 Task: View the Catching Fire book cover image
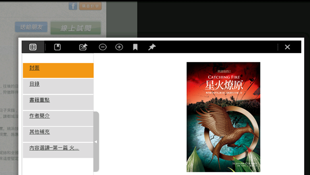tap(223, 117)
